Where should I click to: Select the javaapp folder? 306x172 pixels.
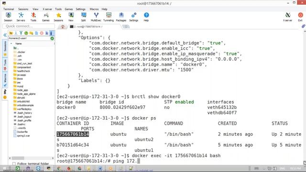click(20, 75)
